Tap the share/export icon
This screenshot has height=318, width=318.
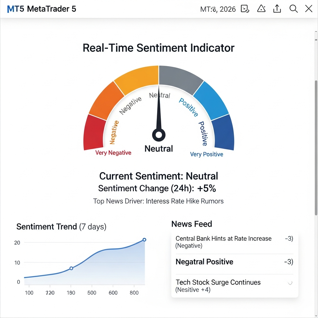(x=277, y=9)
